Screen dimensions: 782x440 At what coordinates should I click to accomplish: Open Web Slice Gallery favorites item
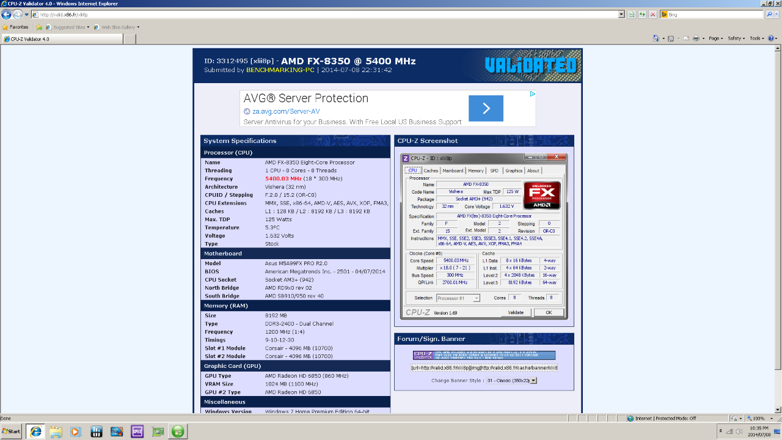116,27
